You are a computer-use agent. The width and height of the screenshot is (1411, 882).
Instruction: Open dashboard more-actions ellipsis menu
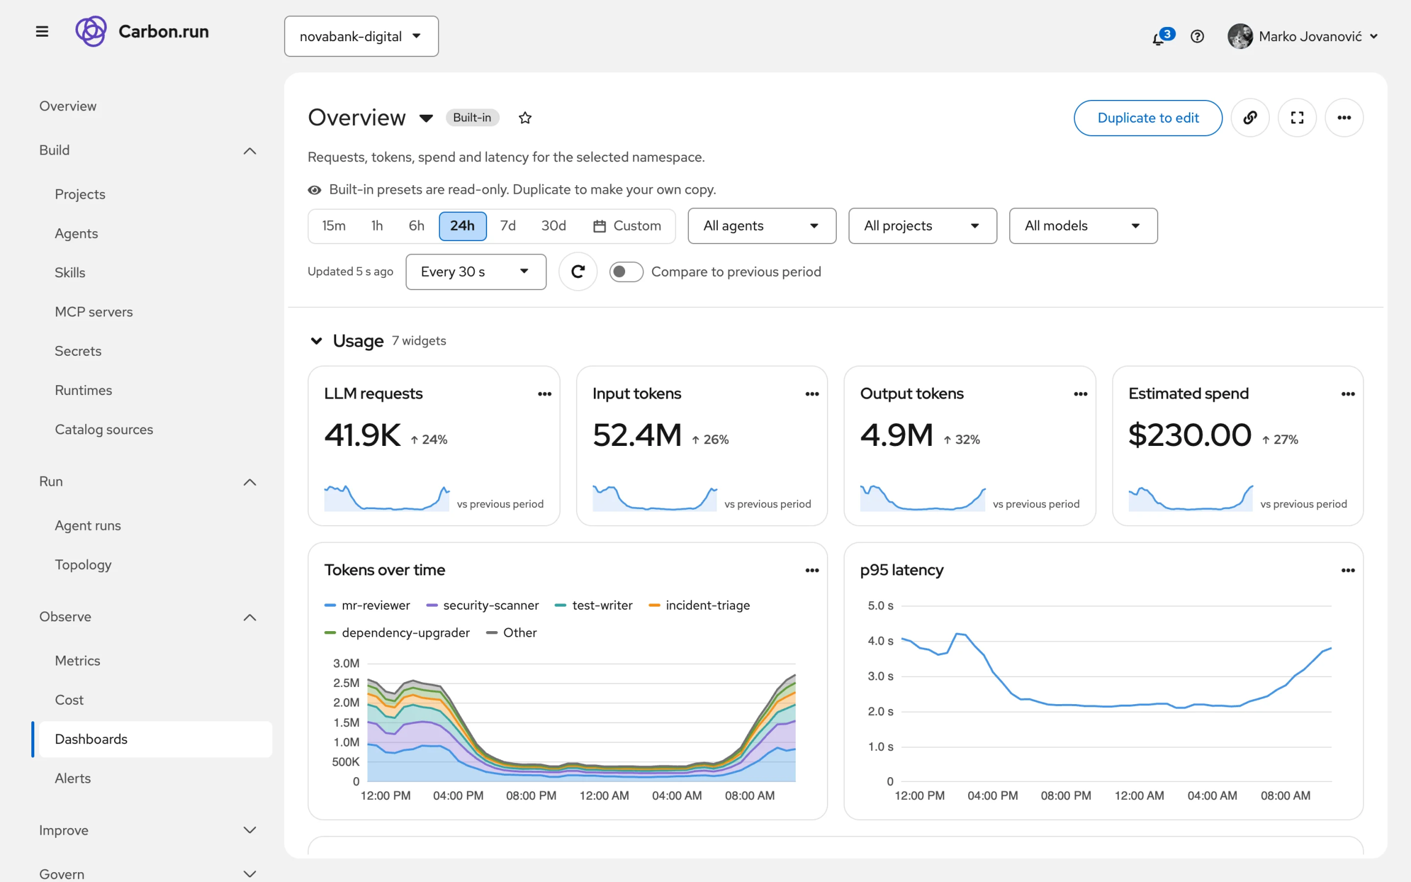pos(1344,118)
